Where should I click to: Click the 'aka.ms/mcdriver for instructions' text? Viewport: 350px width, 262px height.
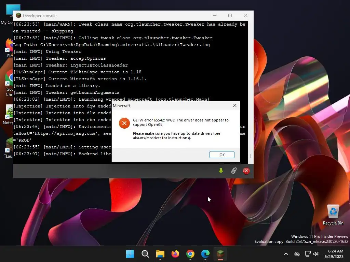162,138
